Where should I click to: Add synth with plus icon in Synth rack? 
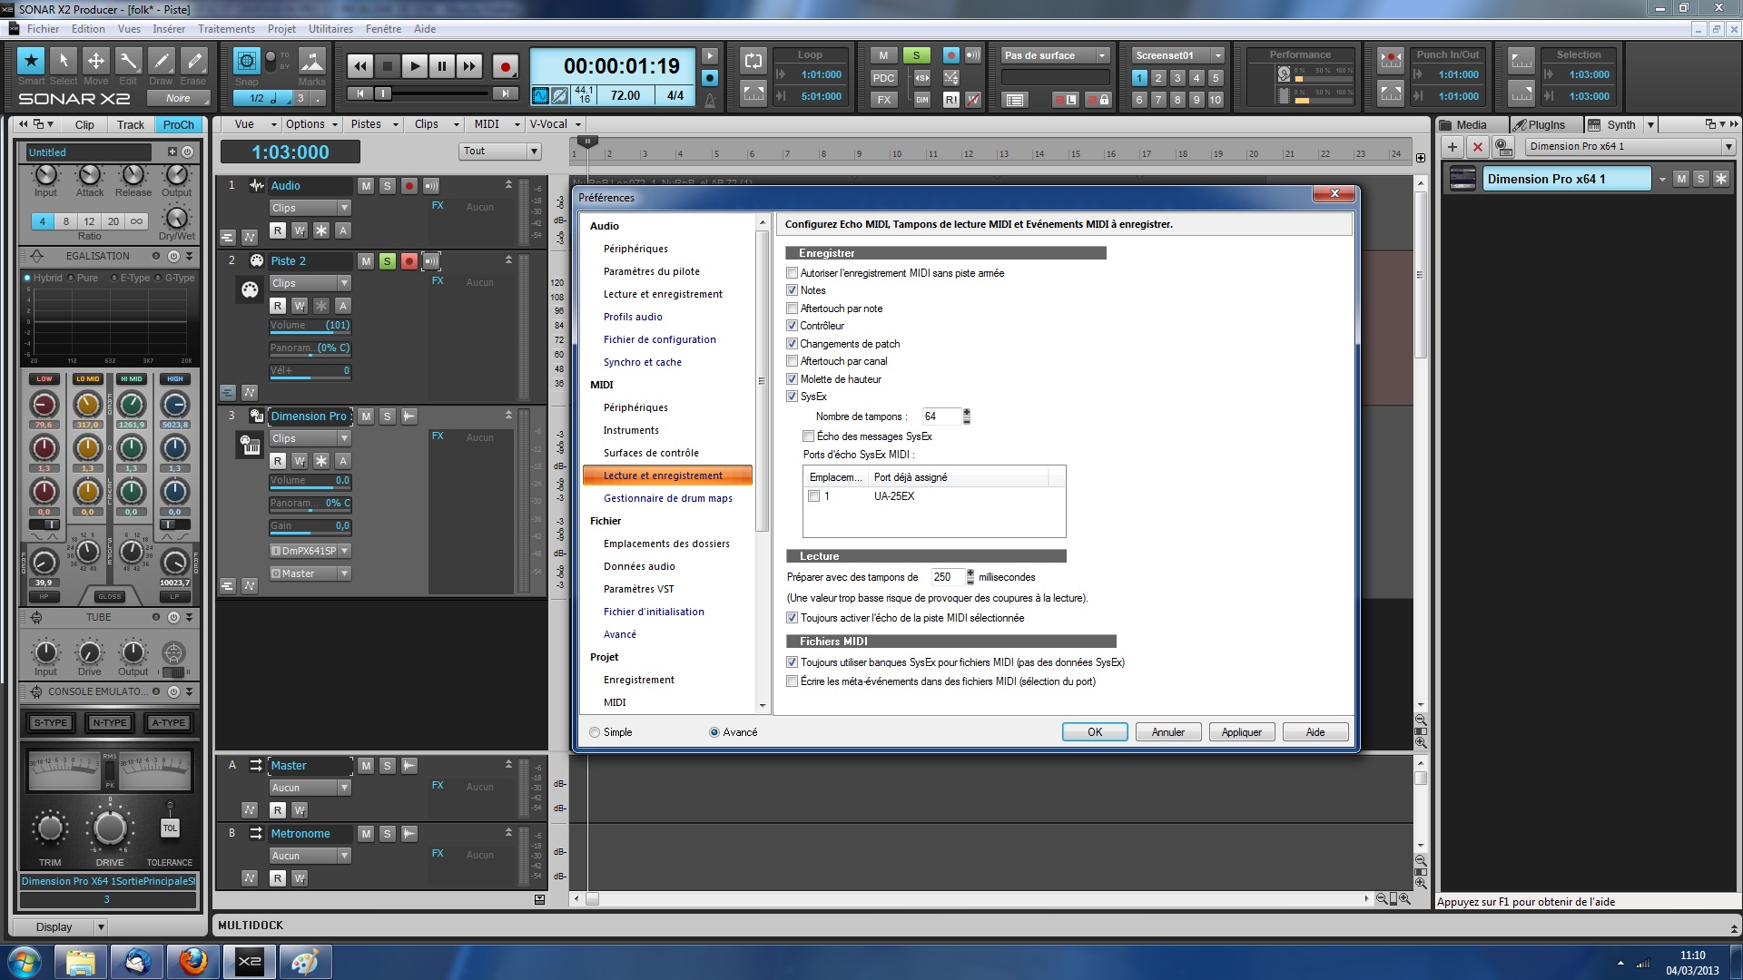pos(1452,146)
